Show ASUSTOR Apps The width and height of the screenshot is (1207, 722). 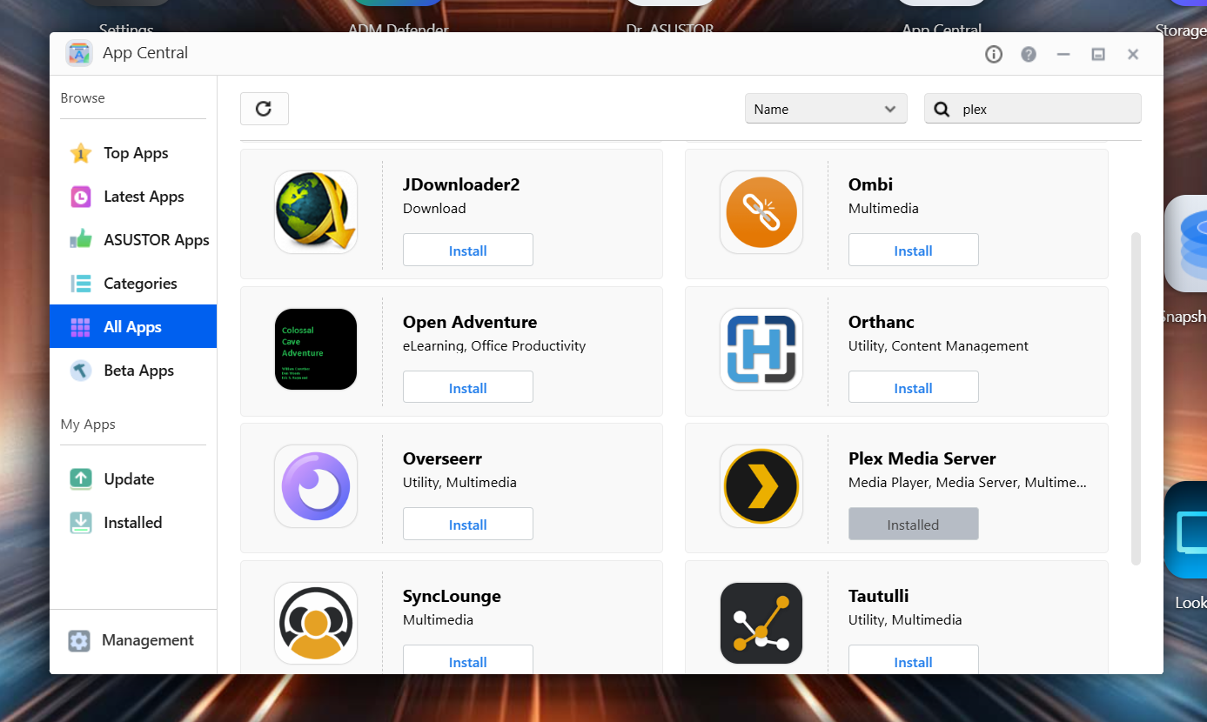133,240
